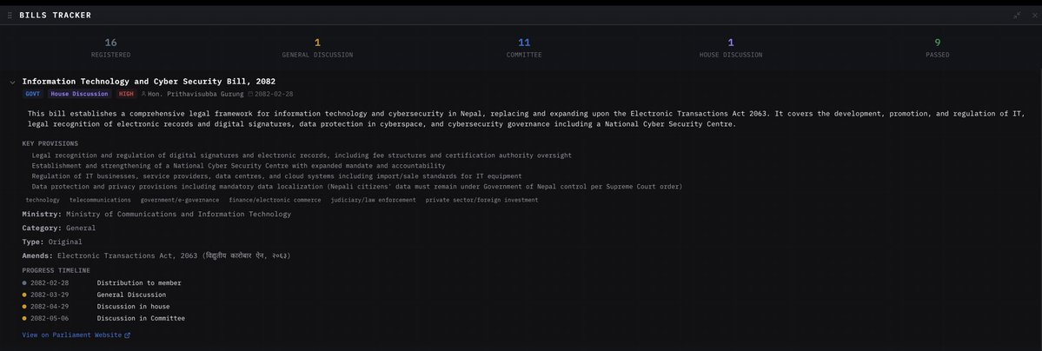
Task: Select the finance/electronic commerce tag
Action: (x=275, y=200)
